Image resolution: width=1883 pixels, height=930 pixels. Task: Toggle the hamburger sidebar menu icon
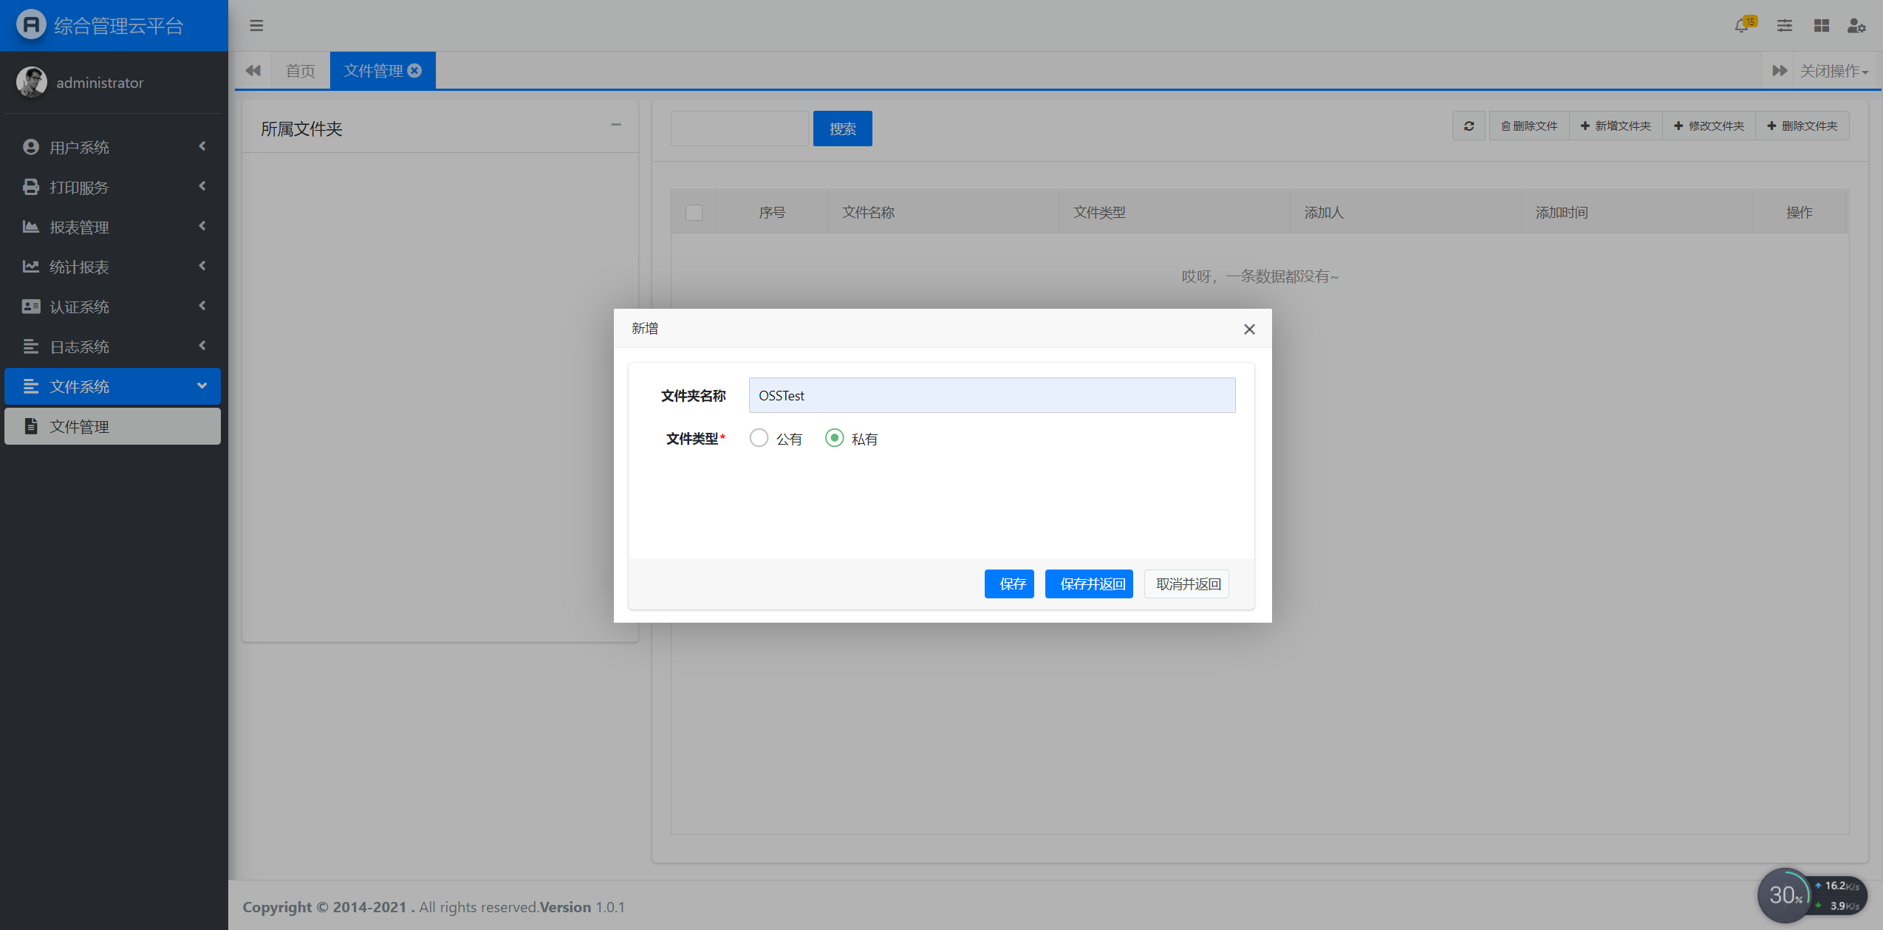tap(256, 26)
